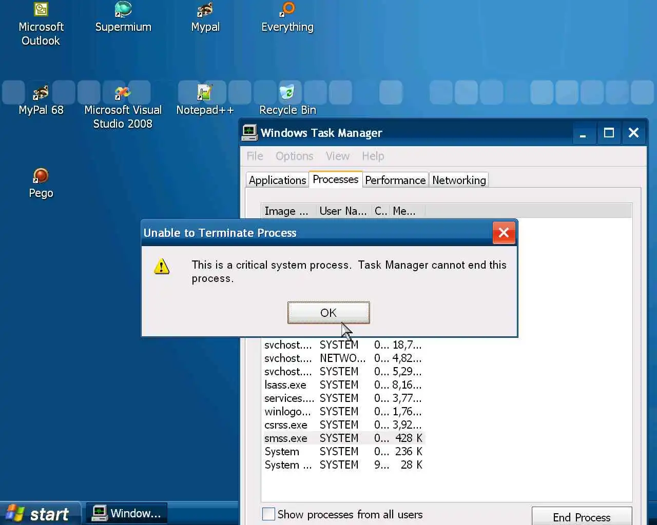Open Everything search shortcut
This screenshot has height=525, width=657.
coord(287,17)
